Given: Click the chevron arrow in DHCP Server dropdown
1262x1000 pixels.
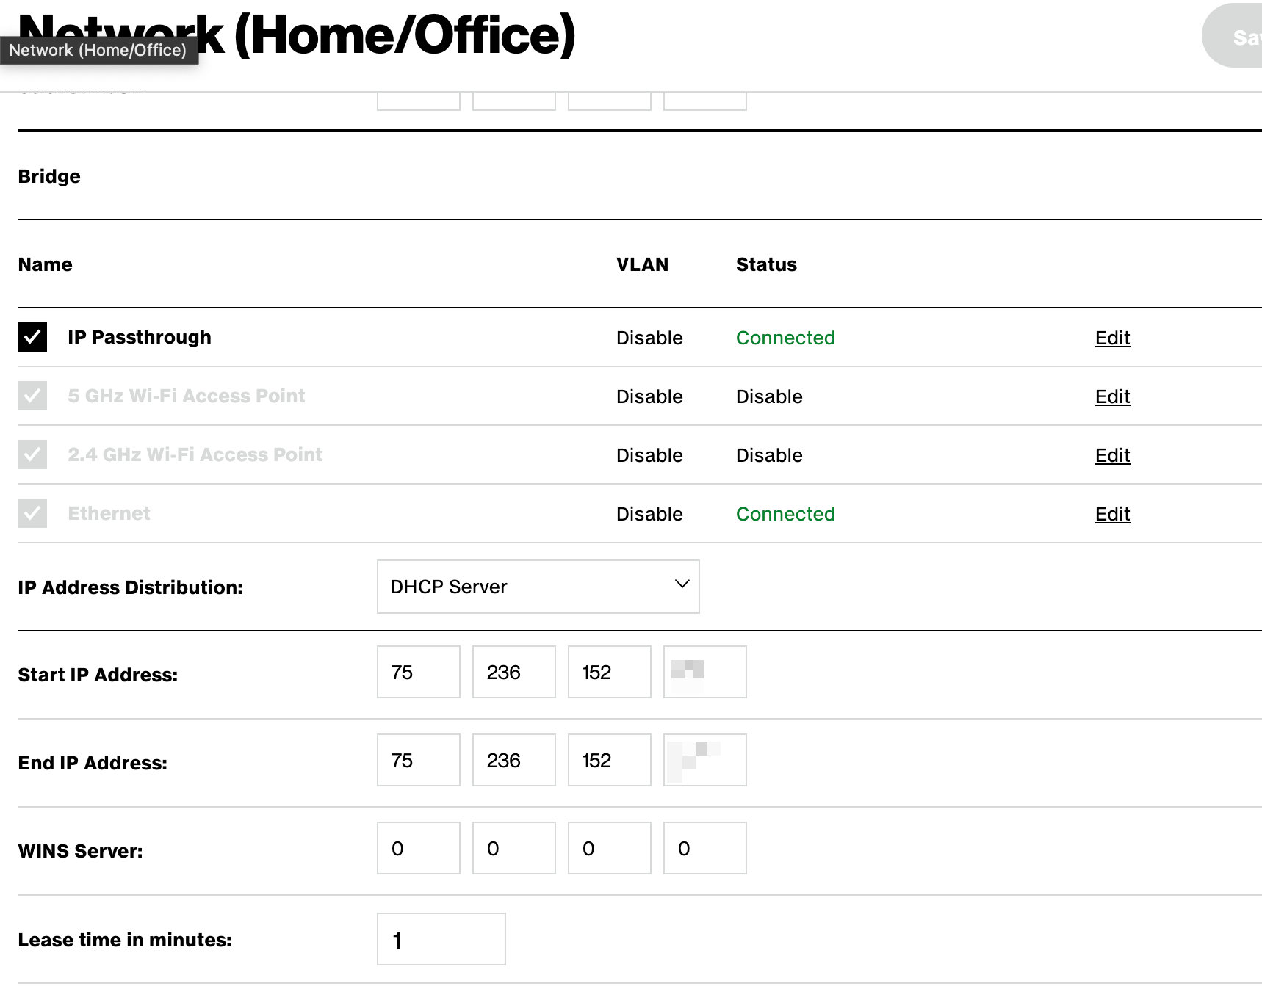Looking at the screenshot, I should [x=682, y=584].
